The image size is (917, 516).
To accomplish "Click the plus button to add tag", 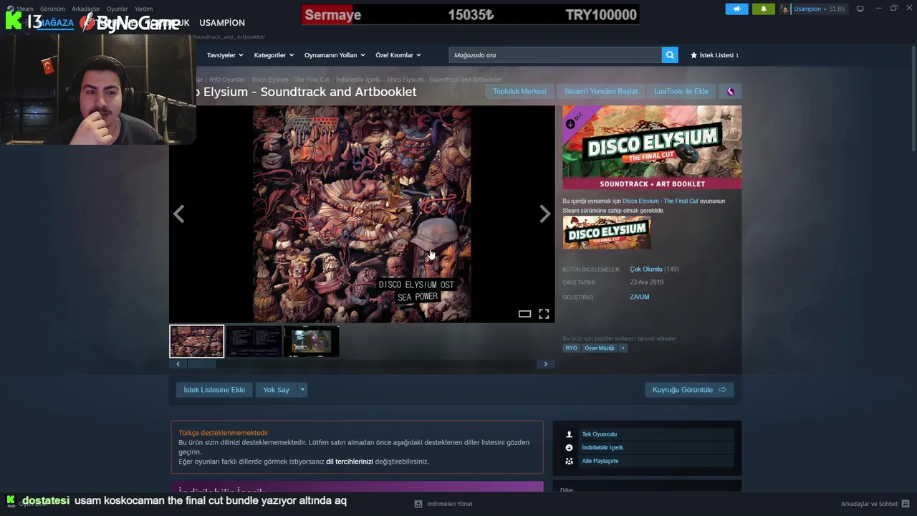I will tap(623, 348).
